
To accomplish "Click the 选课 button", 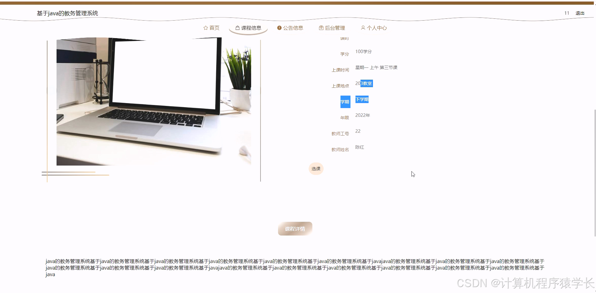I will [316, 168].
